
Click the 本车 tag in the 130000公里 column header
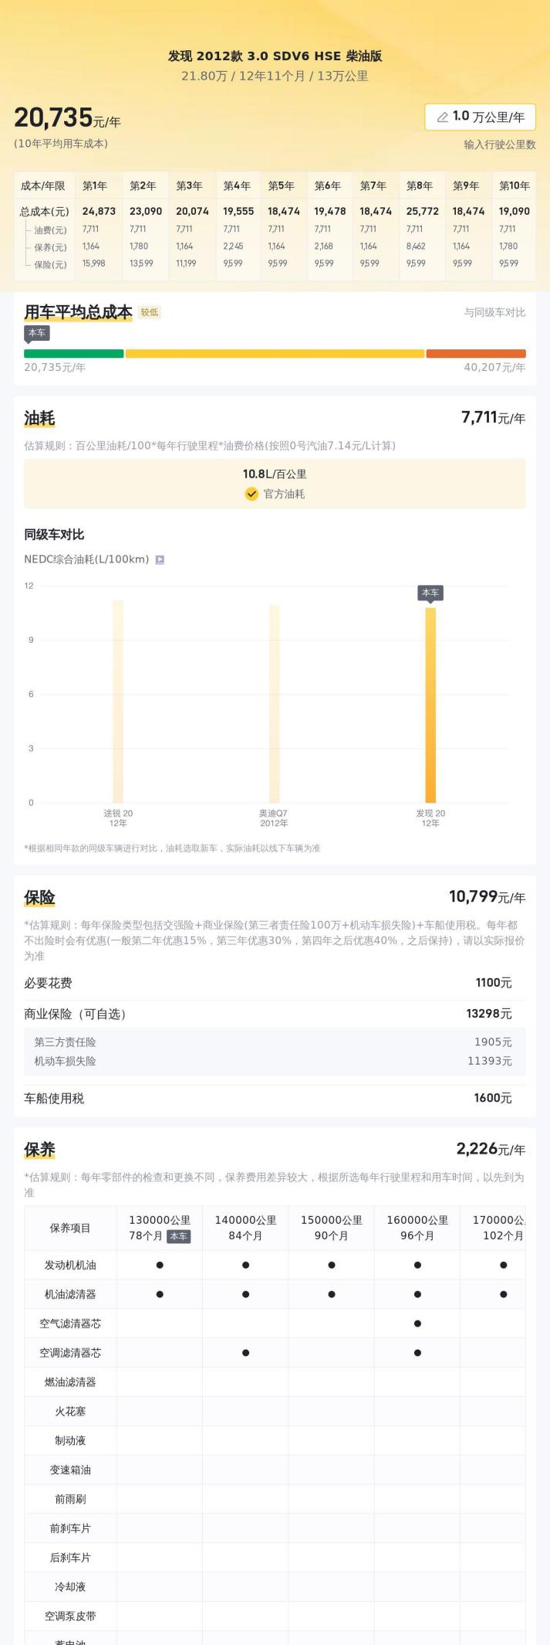tap(178, 1235)
